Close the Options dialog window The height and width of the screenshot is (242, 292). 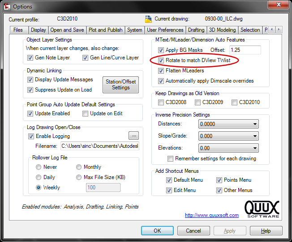(279, 4)
